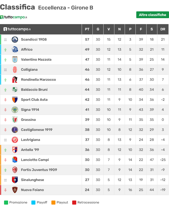Viewport: 169px width, 210px height.
Task: Click the tuttocampo.it logo under Classifica
Action: point(14,17)
